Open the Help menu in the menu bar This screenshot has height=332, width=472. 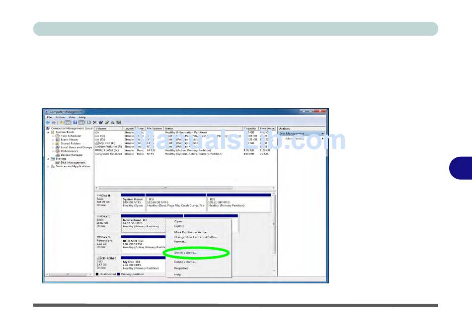pyautogui.click(x=82, y=117)
